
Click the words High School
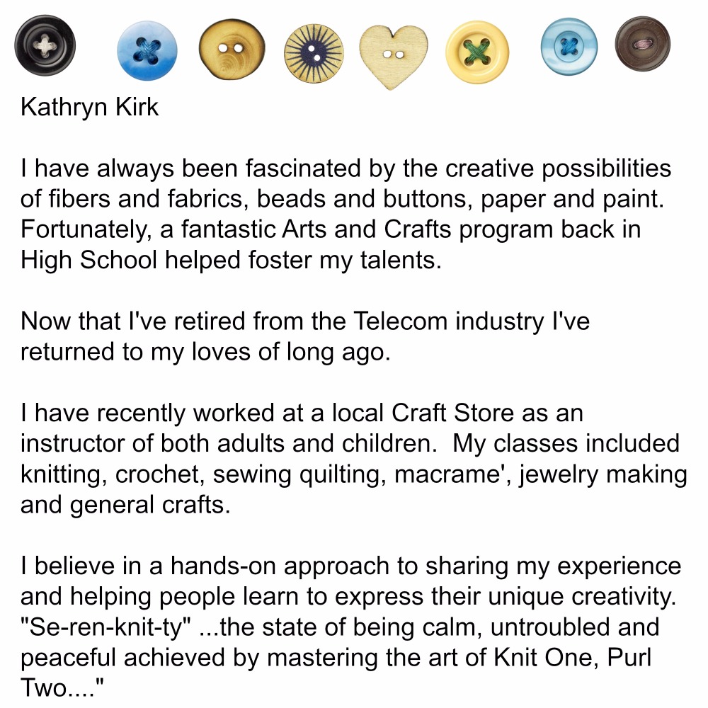click(x=88, y=260)
